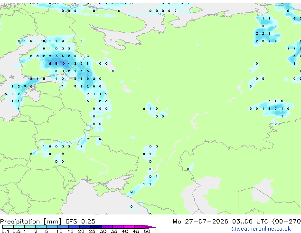Click the Aral Sea area on the map
Viewport: 301px width, 233px height.
tap(263, 191)
